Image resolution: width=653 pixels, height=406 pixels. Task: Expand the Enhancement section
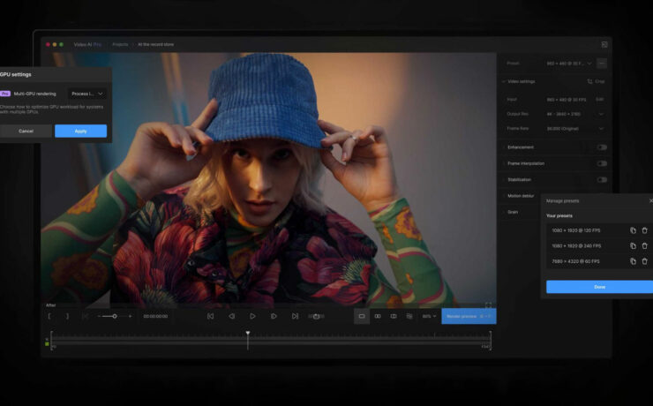505,147
